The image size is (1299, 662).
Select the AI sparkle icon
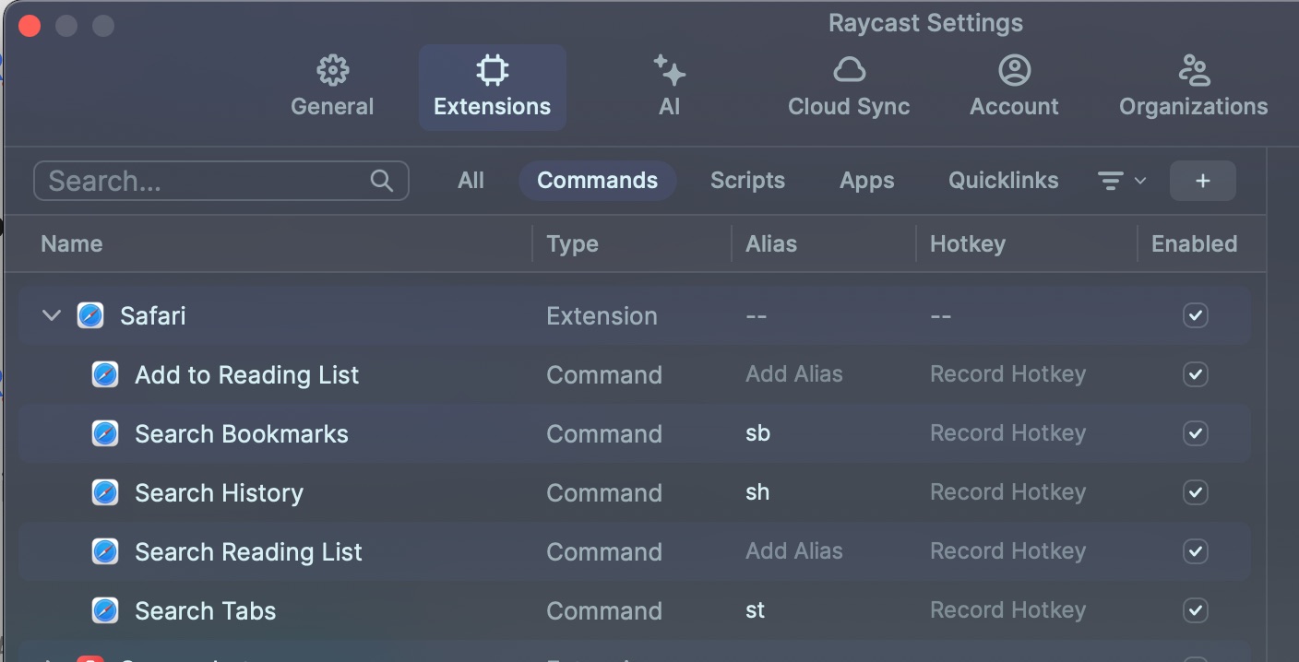click(x=669, y=70)
